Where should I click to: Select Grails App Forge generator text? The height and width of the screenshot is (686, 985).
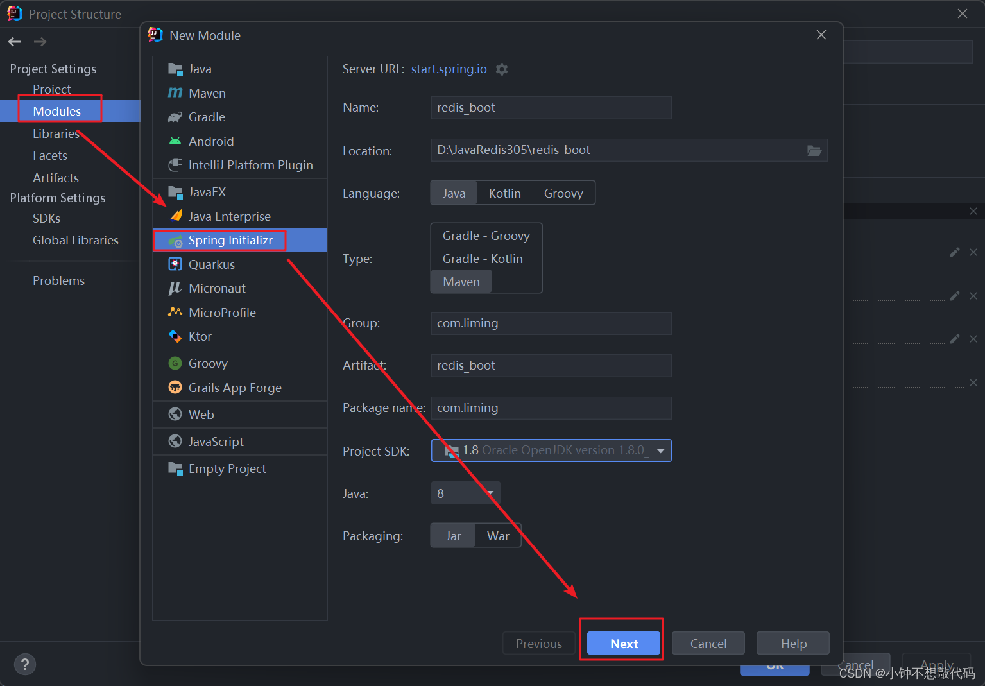(x=235, y=388)
